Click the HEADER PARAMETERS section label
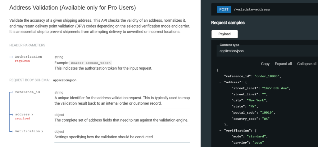Image resolution: width=318 pixels, height=147 pixels. [x=27, y=45]
